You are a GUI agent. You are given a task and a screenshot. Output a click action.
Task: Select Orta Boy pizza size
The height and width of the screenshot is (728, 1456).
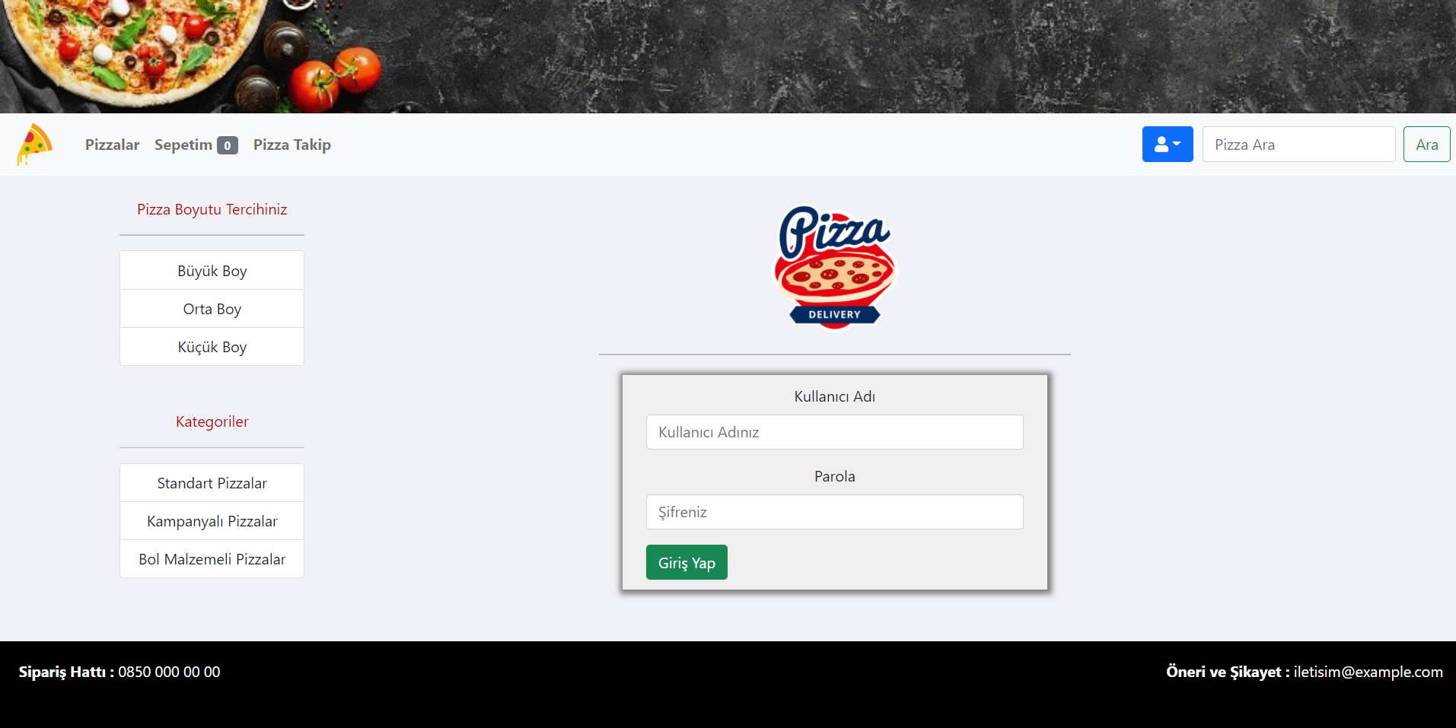212,309
